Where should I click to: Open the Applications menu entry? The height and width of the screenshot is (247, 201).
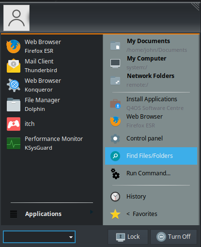52,214
